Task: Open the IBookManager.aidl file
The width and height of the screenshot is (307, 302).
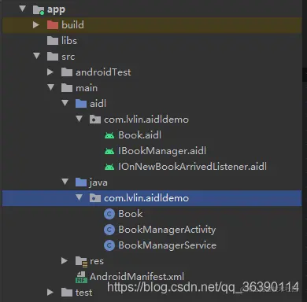Action: coord(162,151)
